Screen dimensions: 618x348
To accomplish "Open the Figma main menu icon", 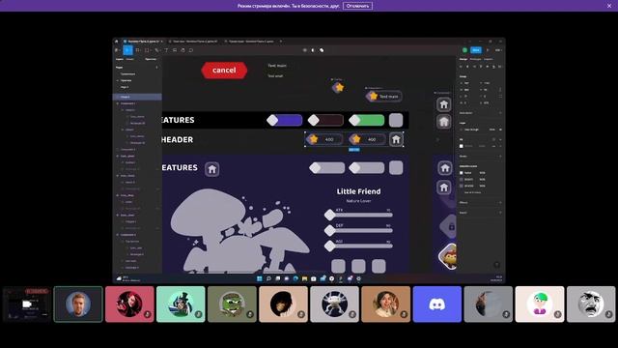I will click(117, 50).
